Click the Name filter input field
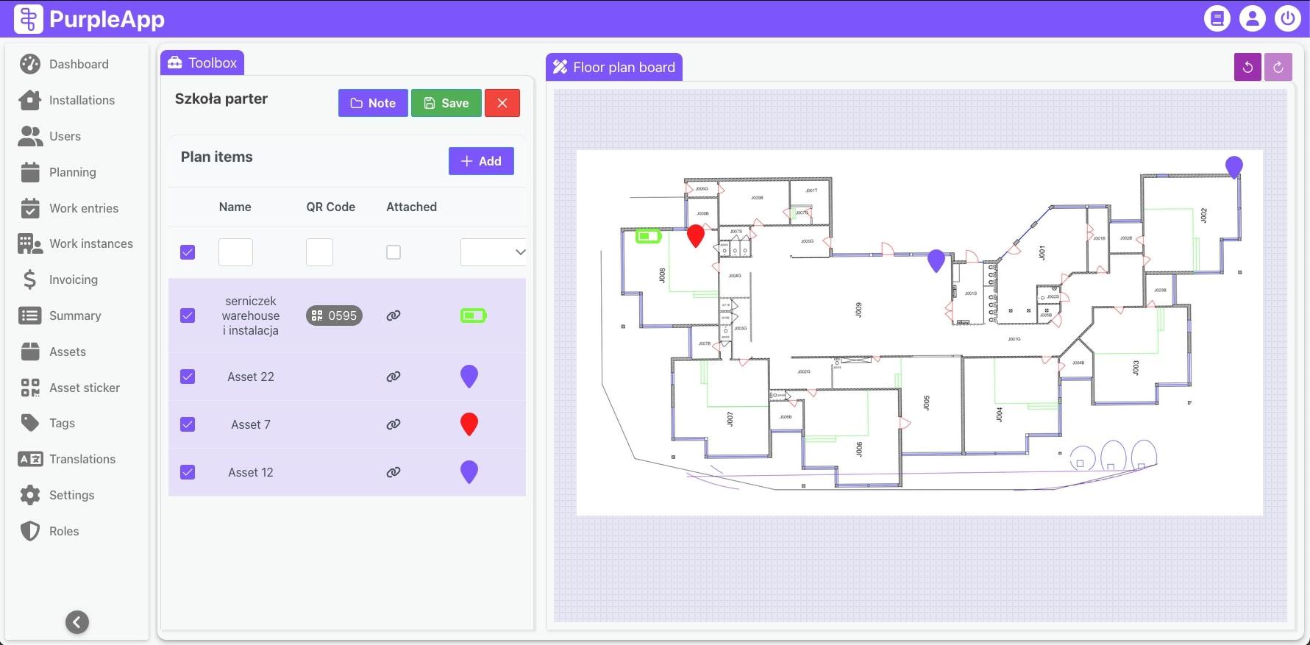The image size is (1310, 645). 235,252
